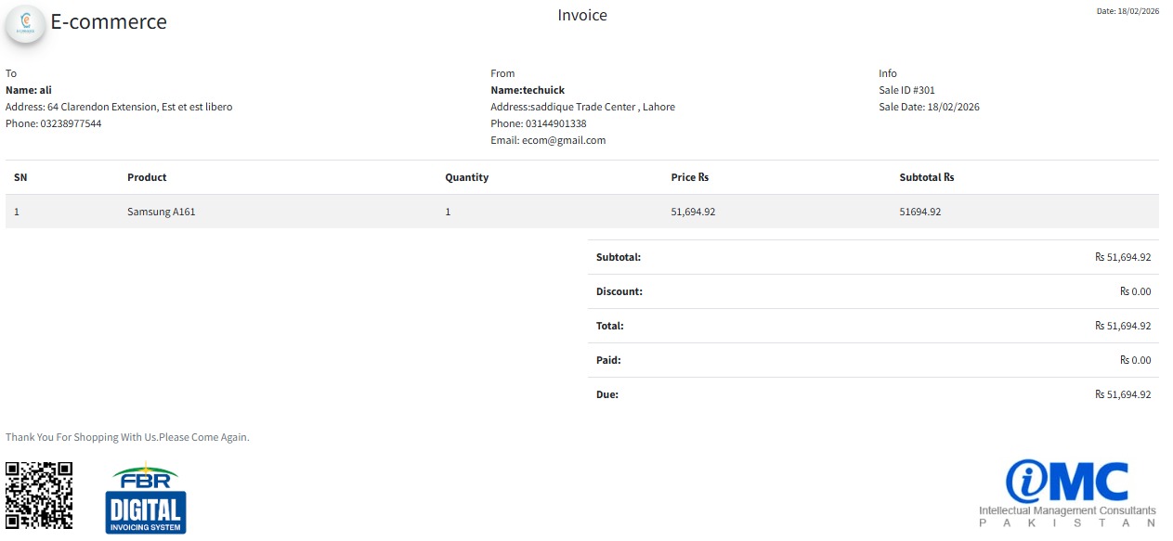
Task: Click the Product column header
Action: 147,177
